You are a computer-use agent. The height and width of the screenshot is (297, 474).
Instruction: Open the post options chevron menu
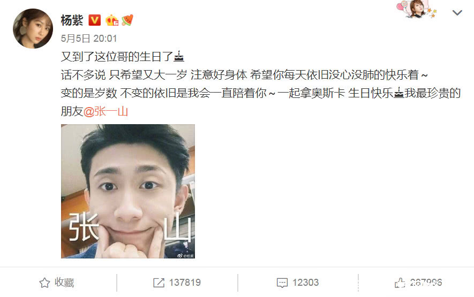(457, 13)
